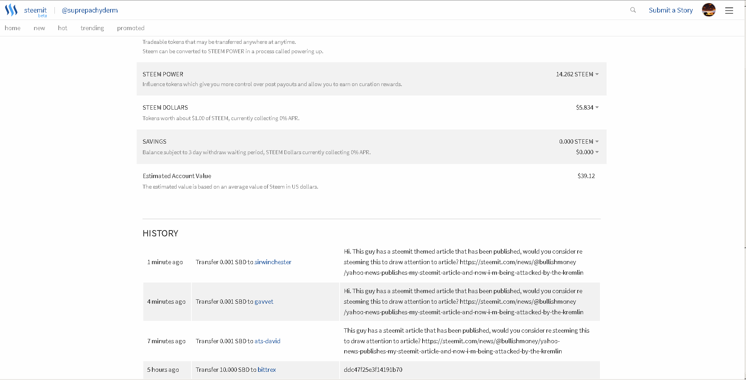Click the steemit beta wordmark
This screenshot has width=746, height=380.
35,11
